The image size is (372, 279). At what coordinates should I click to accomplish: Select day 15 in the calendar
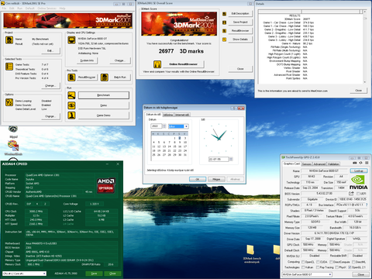(x=174, y=146)
